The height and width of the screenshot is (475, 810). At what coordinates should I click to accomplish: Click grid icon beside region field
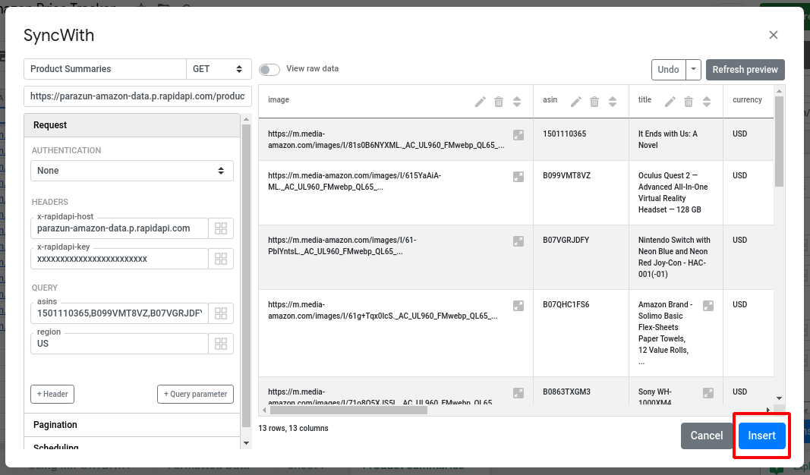221,344
